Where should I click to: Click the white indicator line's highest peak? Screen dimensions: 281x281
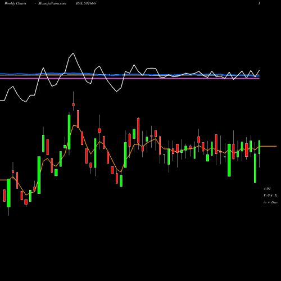[x=73, y=53]
